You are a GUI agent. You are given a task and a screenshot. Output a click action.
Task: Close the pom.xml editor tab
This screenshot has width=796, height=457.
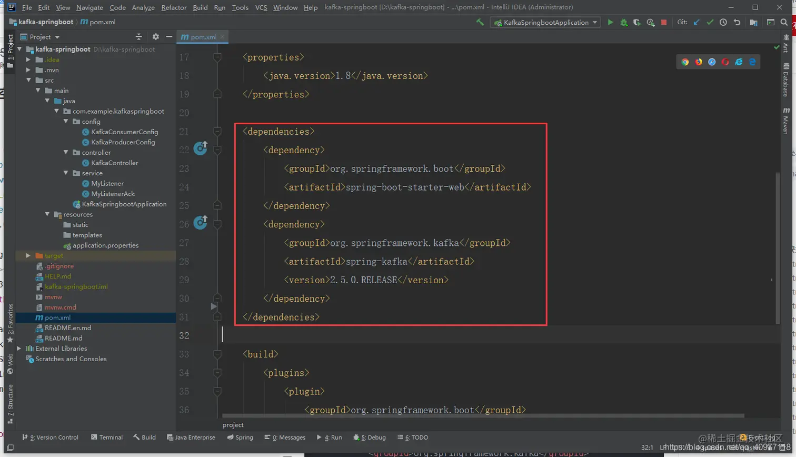[222, 37]
